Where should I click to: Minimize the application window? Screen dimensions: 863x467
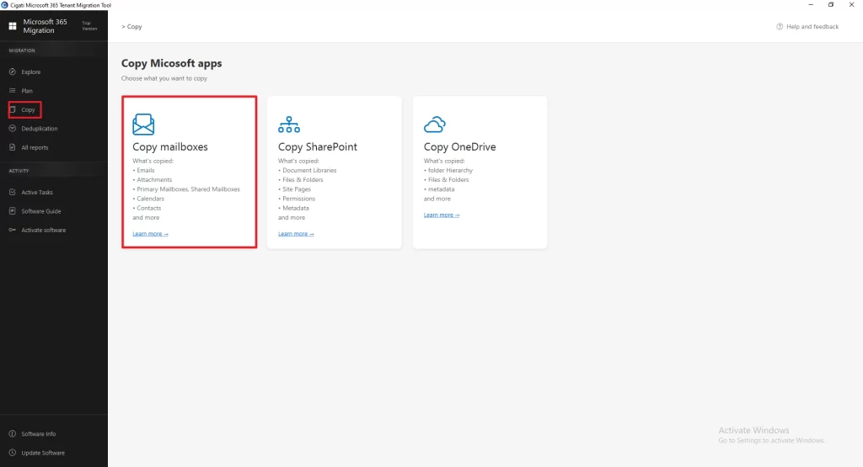[811, 5]
